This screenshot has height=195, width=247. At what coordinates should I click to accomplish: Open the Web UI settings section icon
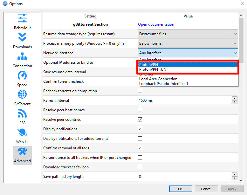point(22,132)
